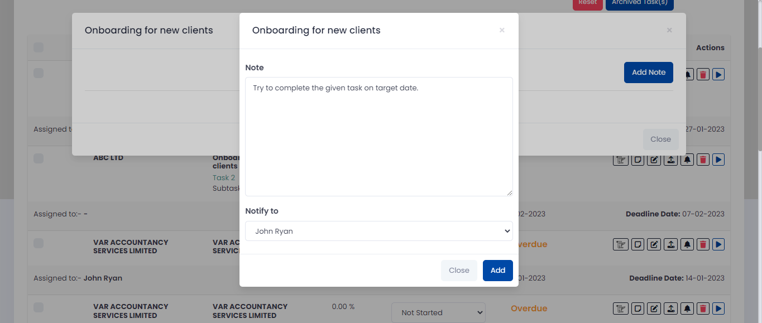Click the Add button to save the note
The width and height of the screenshot is (762, 323).
[498, 270]
